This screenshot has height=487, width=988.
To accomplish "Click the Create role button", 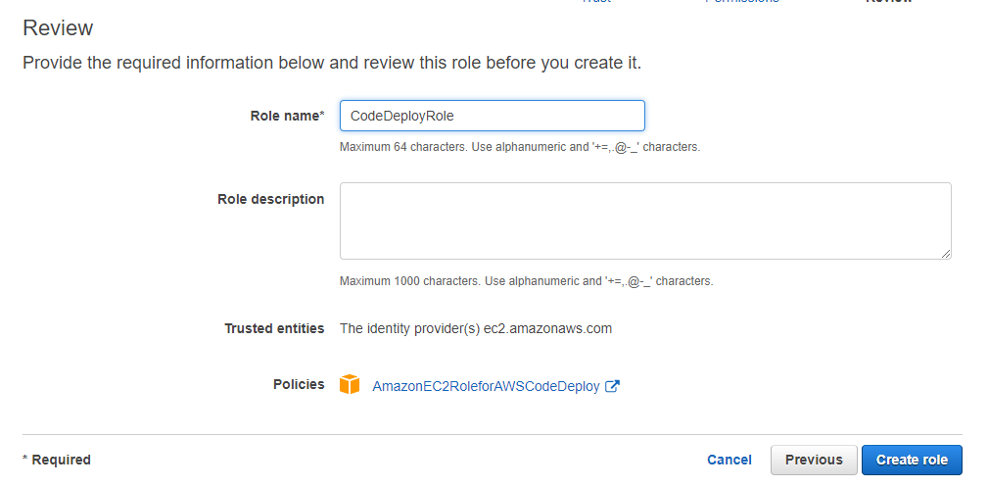I will 912,460.
